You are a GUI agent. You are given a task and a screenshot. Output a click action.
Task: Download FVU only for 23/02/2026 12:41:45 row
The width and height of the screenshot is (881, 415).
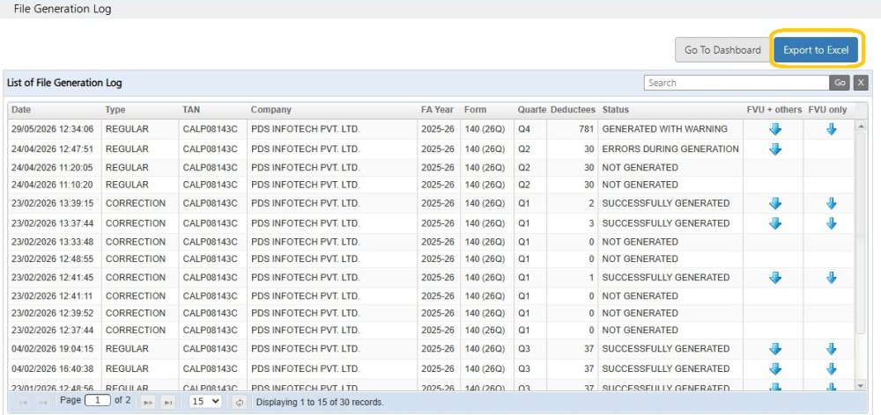[x=832, y=278]
